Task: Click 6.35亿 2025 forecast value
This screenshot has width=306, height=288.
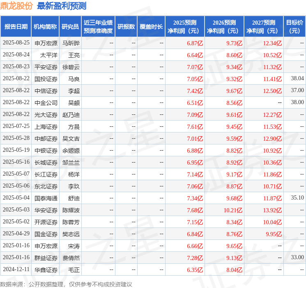Action: point(195,270)
